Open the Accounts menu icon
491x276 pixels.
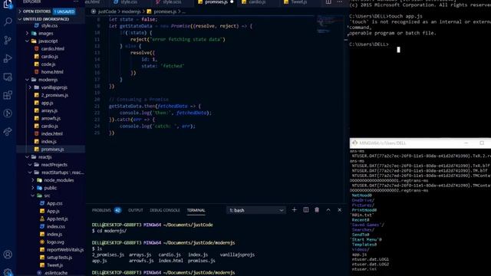8,255
